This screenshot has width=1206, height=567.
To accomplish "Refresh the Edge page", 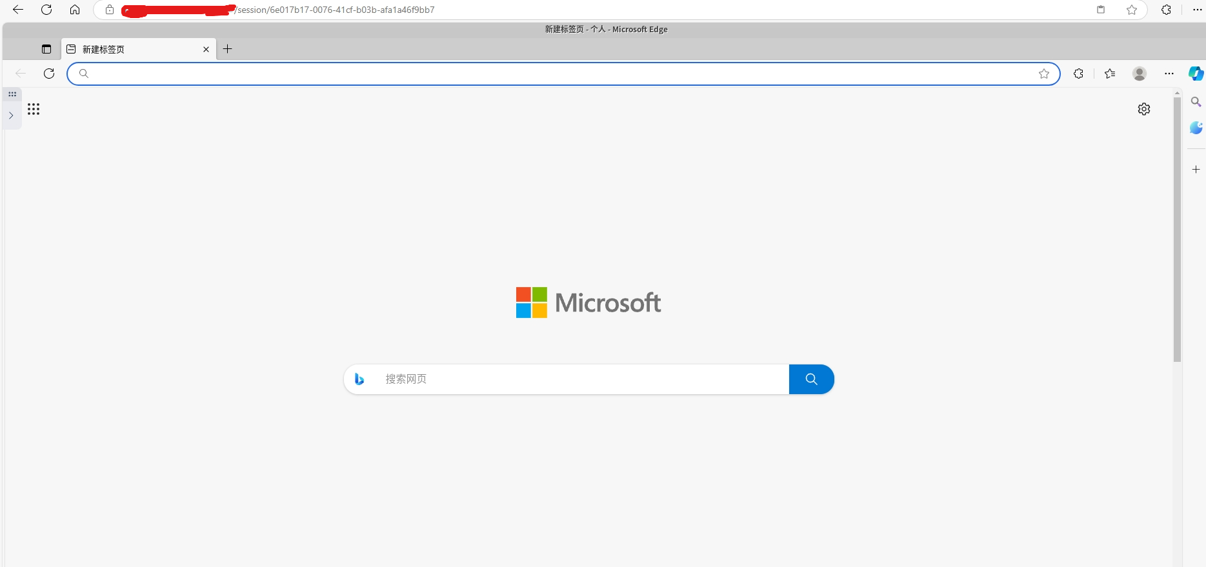I will coord(49,74).
